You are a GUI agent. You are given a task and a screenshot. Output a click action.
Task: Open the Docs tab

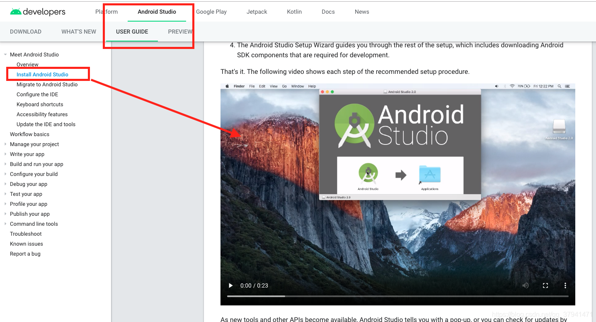pyautogui.click(x=328, y=12)
